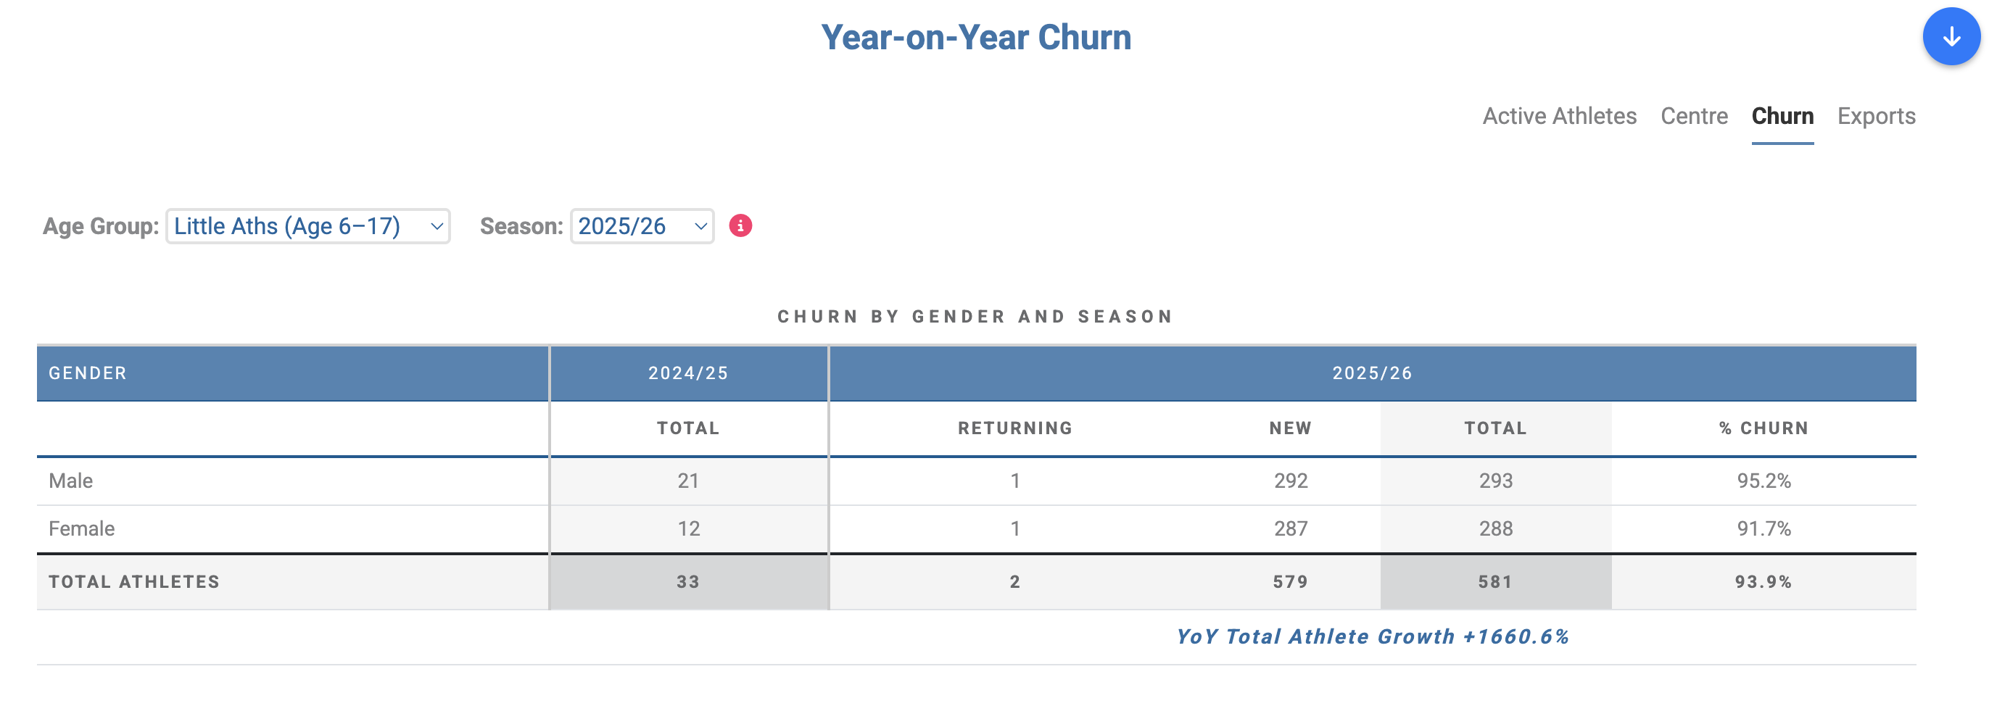Click the Total Athletes row label
Image resolution: width=1997 pixels, height=706 pixels.
134,582
